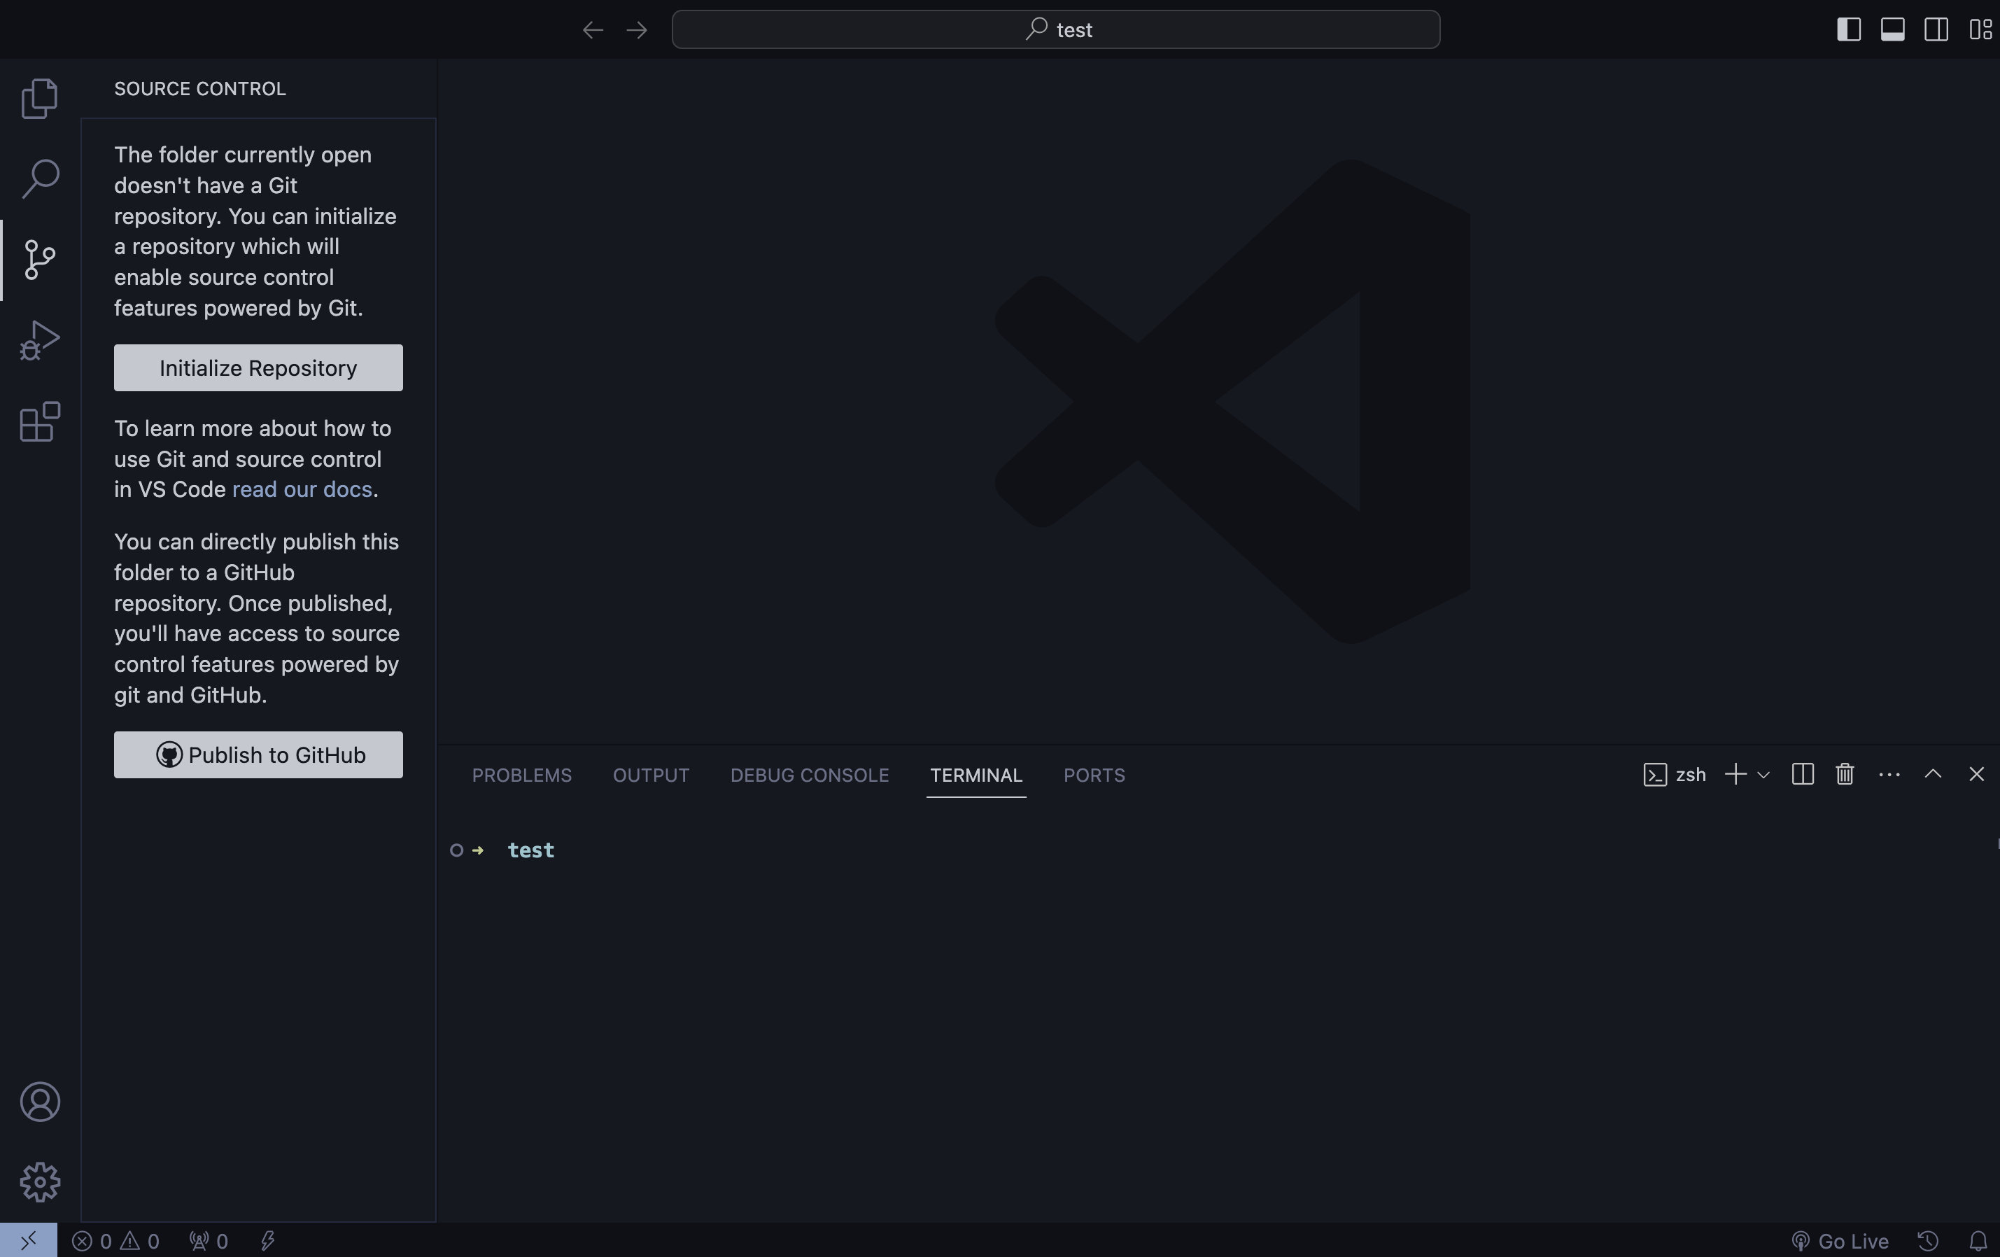Open the Search view

pos(39,178)
